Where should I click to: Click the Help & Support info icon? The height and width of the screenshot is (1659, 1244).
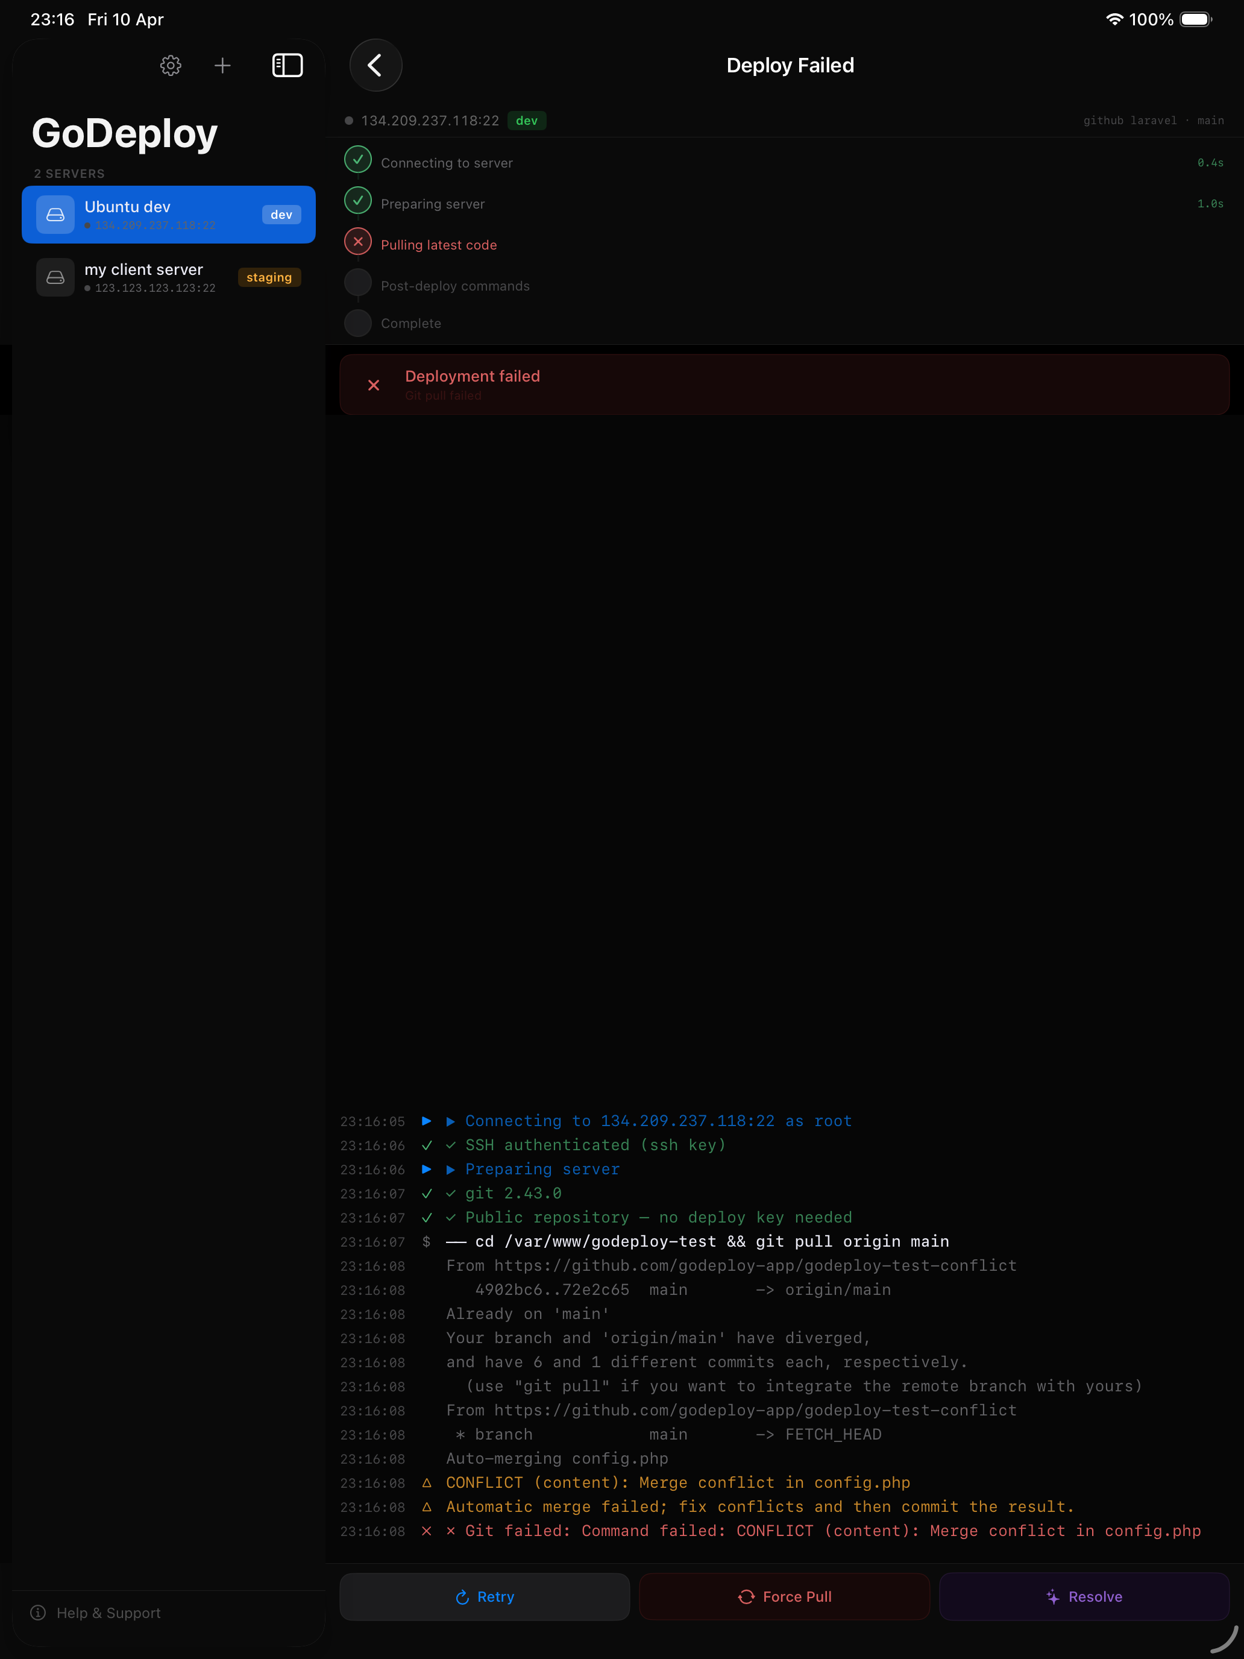point(38,1613)
